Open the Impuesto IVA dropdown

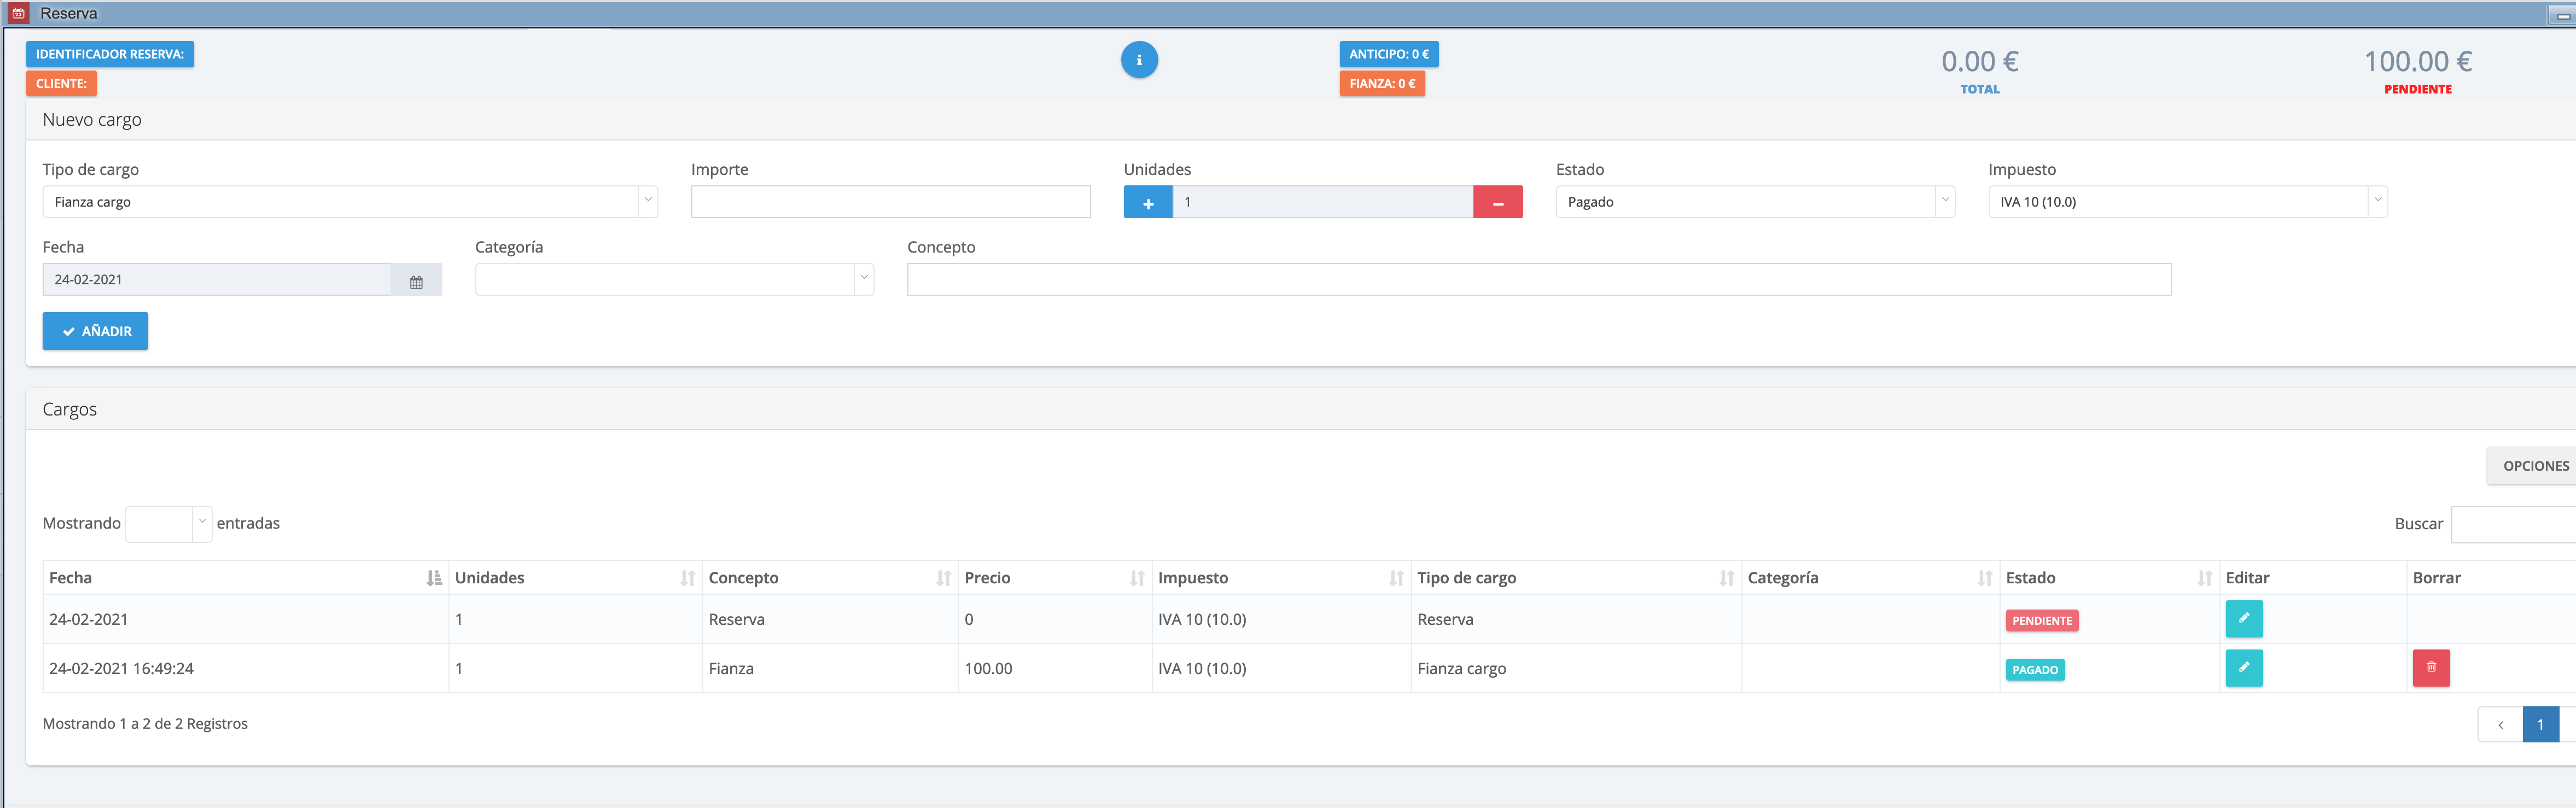[x=2186, y=202]
